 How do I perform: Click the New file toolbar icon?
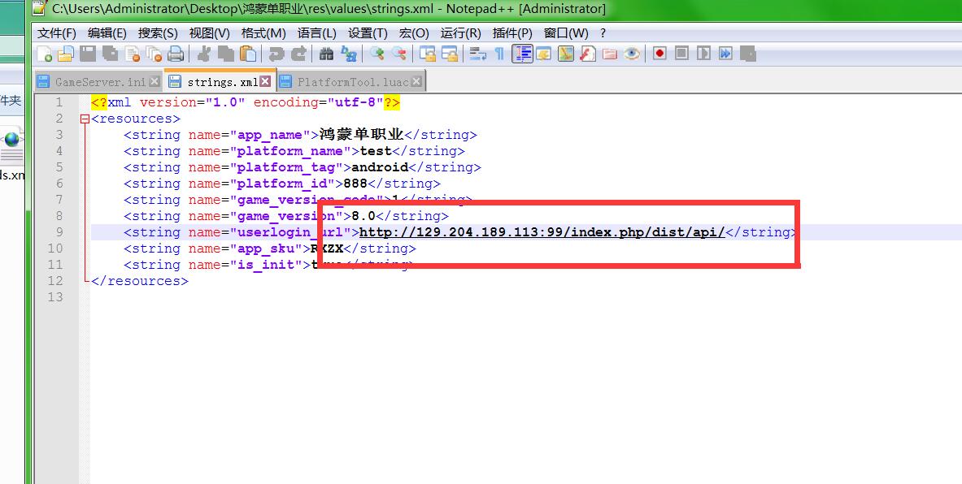(45, 54)
